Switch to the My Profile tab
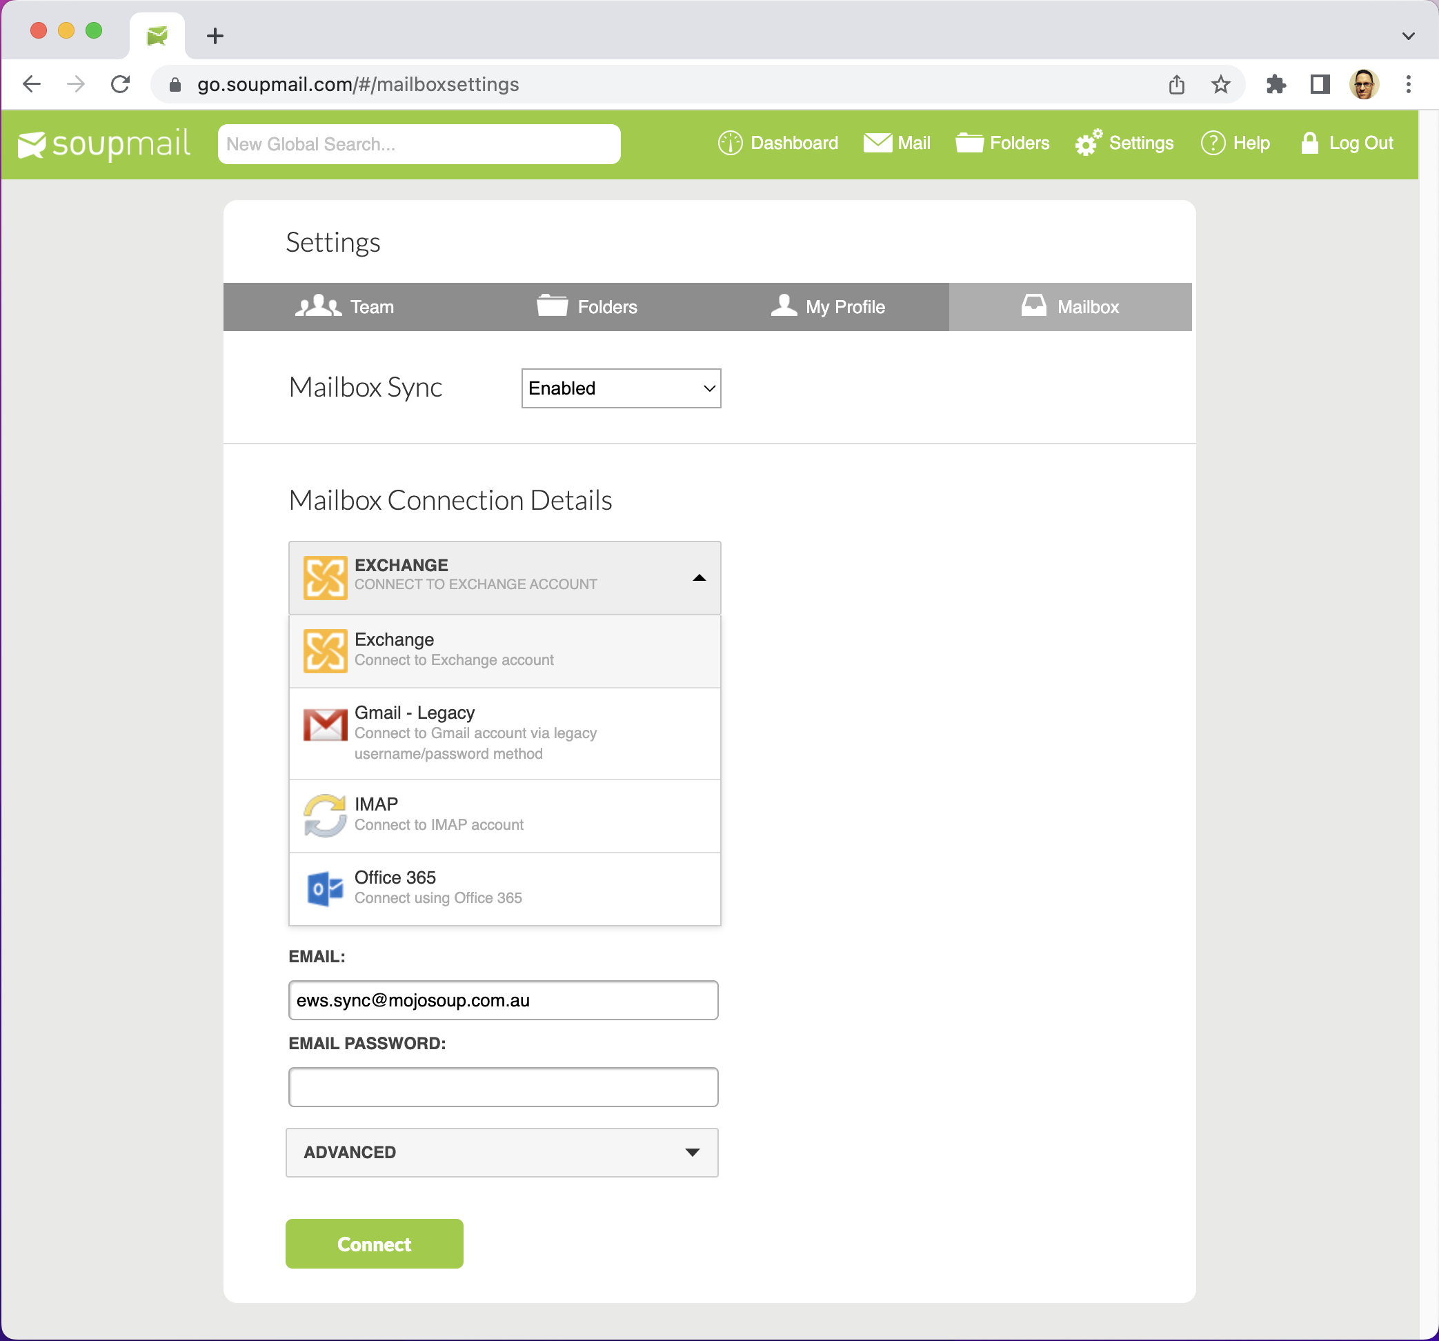The height and width of the screenshot is (1341, 1439). coord(827,307)
